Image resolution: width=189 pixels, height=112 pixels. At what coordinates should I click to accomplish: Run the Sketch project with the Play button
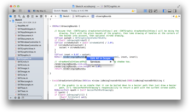coord(14,11)
